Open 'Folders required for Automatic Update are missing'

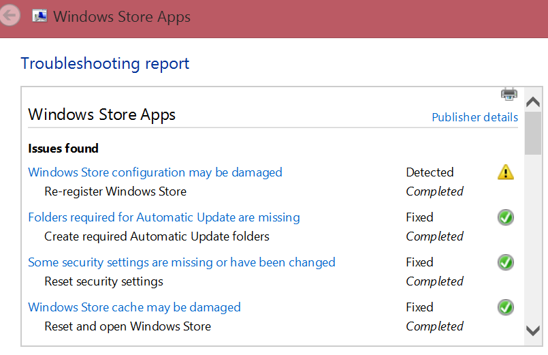coord(164,217)
